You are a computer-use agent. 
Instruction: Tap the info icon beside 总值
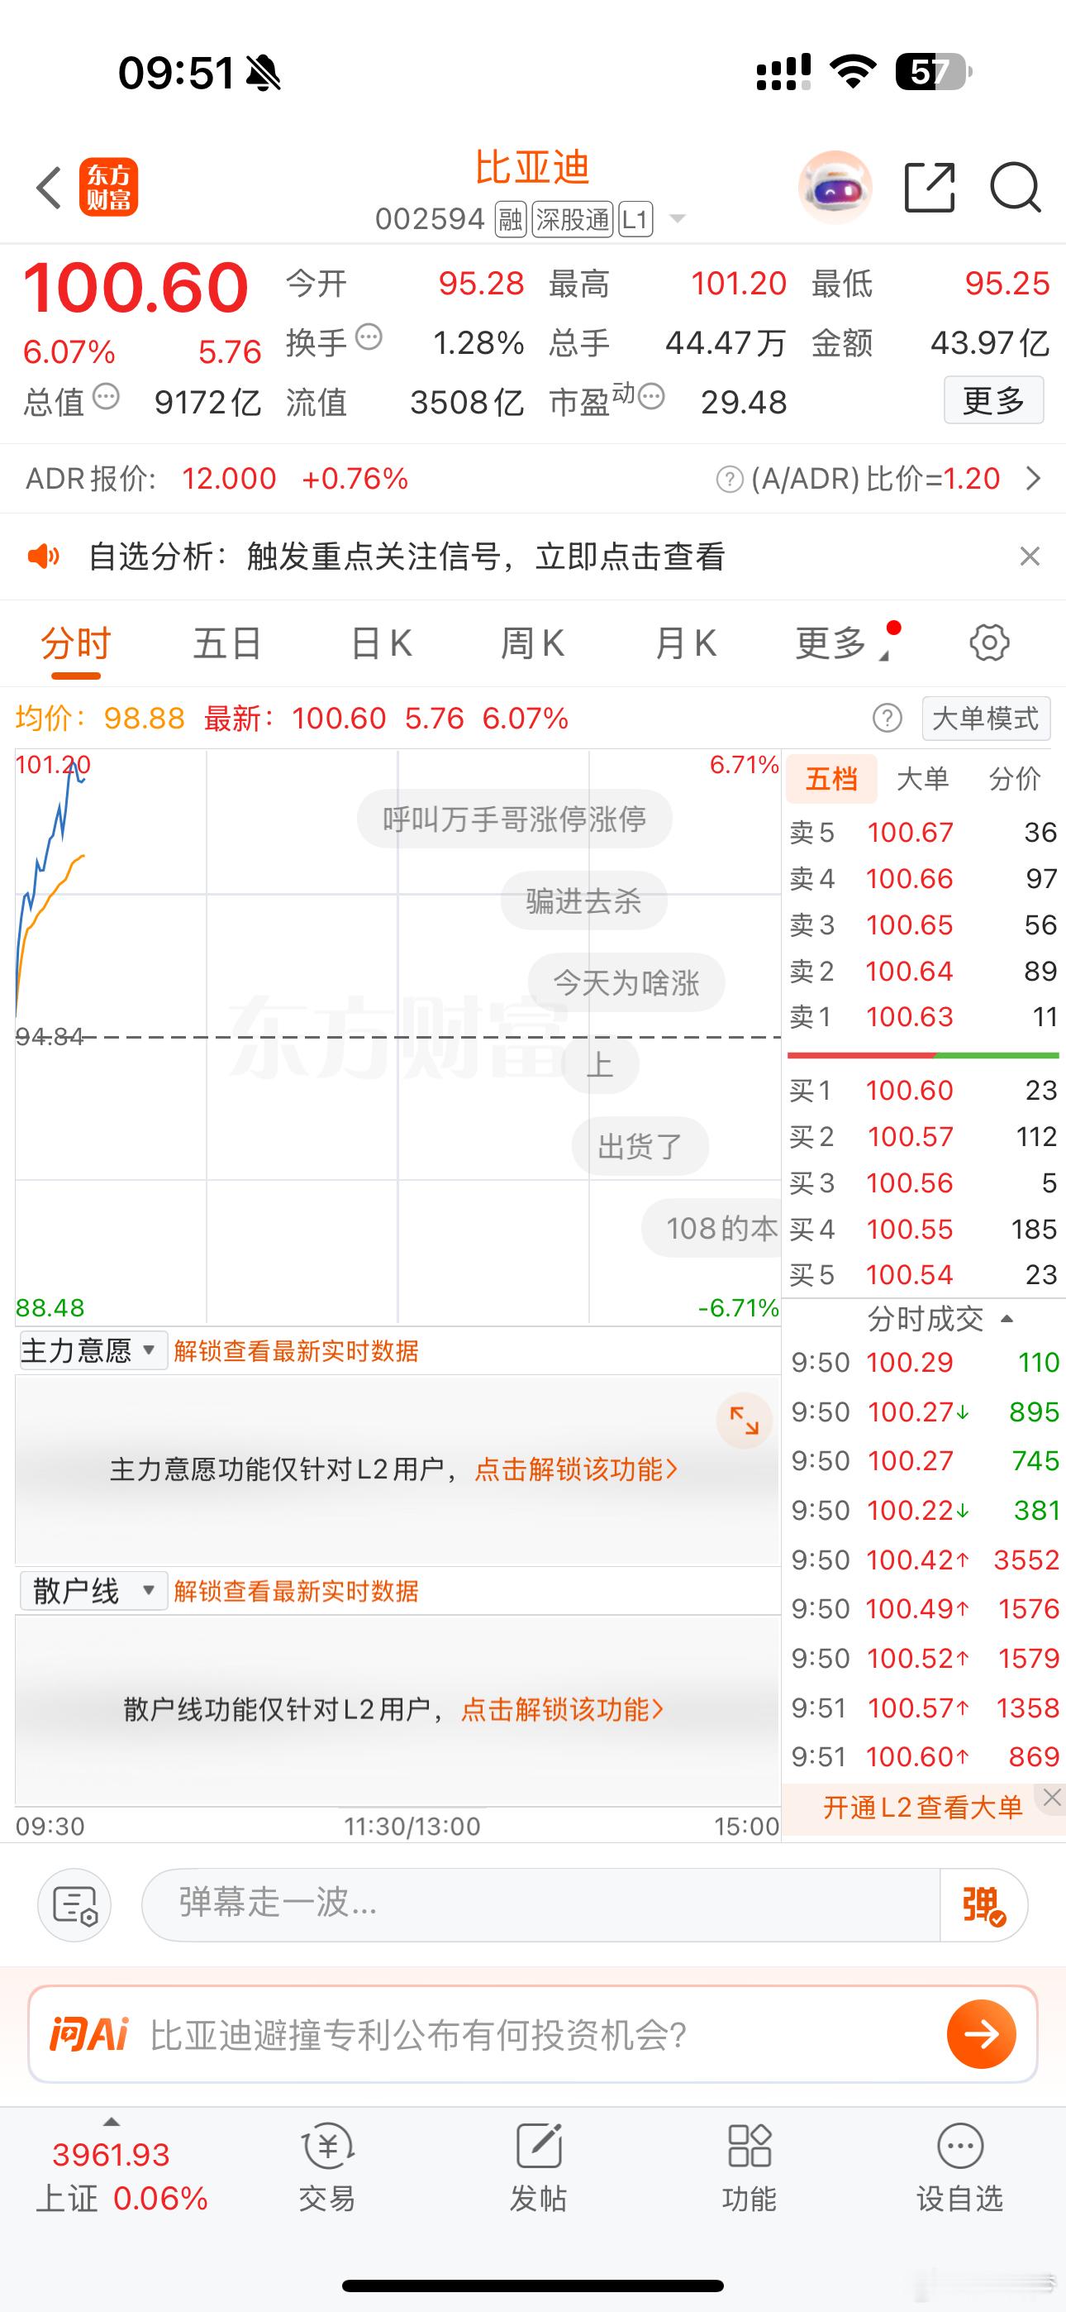[x=106, y=397]
